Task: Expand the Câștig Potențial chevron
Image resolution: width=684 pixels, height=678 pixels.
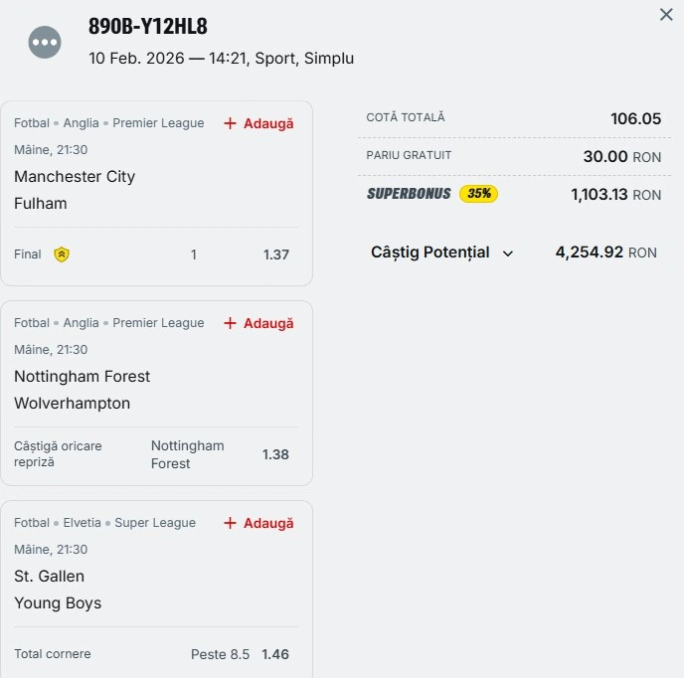Action: (x=508, y=254)
